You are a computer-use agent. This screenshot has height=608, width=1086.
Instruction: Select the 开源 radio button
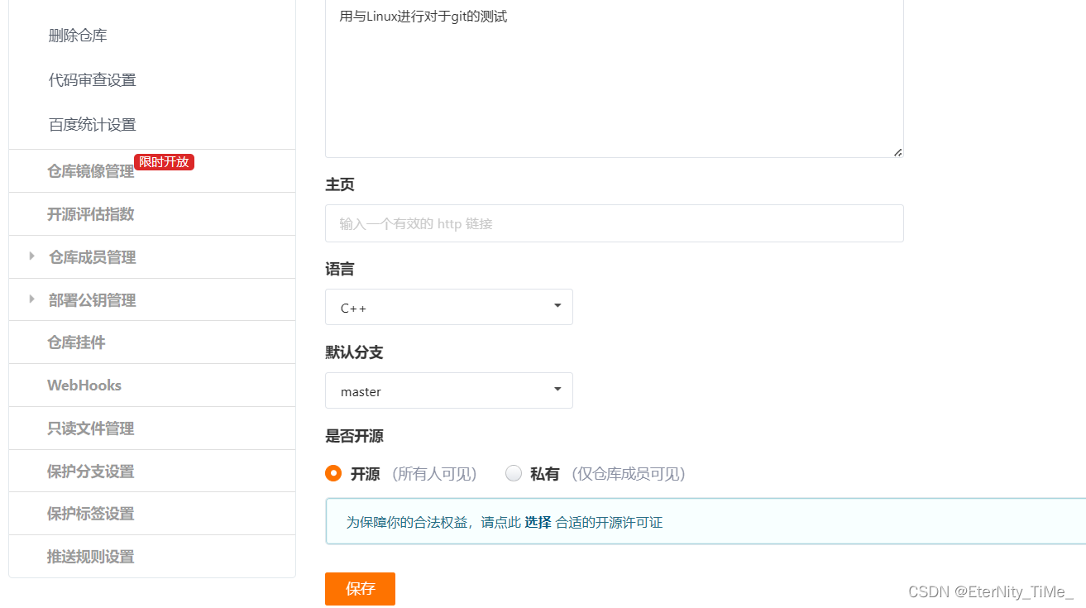point(333,473)
